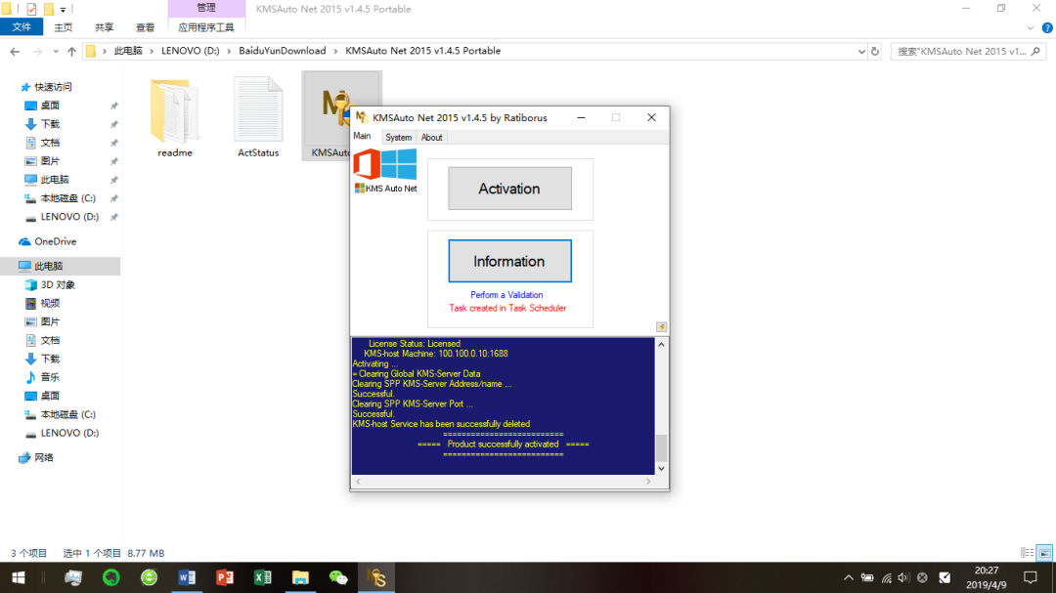Click the Office logo icon in KMSAuto

pos(367,164)
